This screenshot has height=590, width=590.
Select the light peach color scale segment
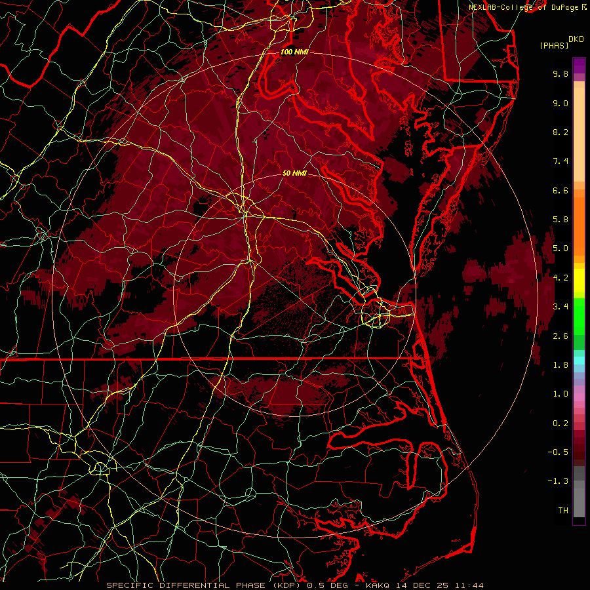click(579, 136)
